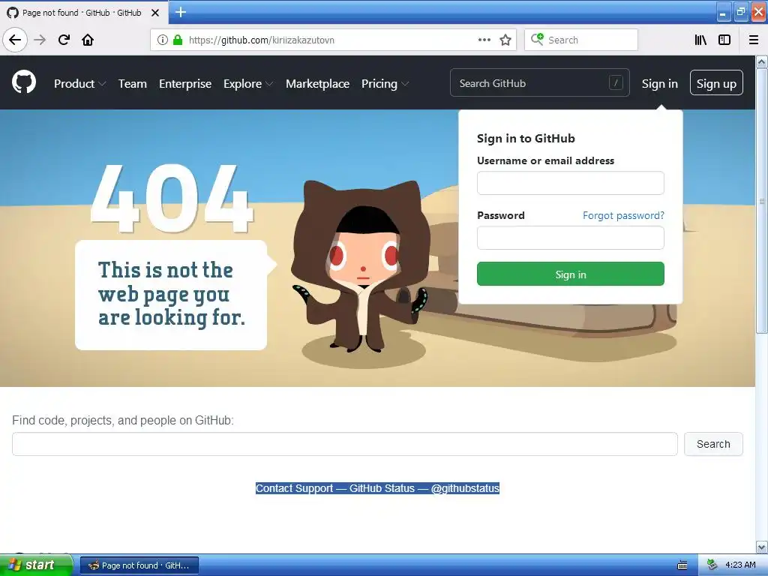Click the scrollbar up arrow
The image size is (768, 576).
click(x=762, y=61)
